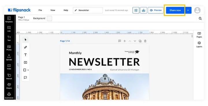Click the vertical scrollbar of canvas

click(192, 36)
